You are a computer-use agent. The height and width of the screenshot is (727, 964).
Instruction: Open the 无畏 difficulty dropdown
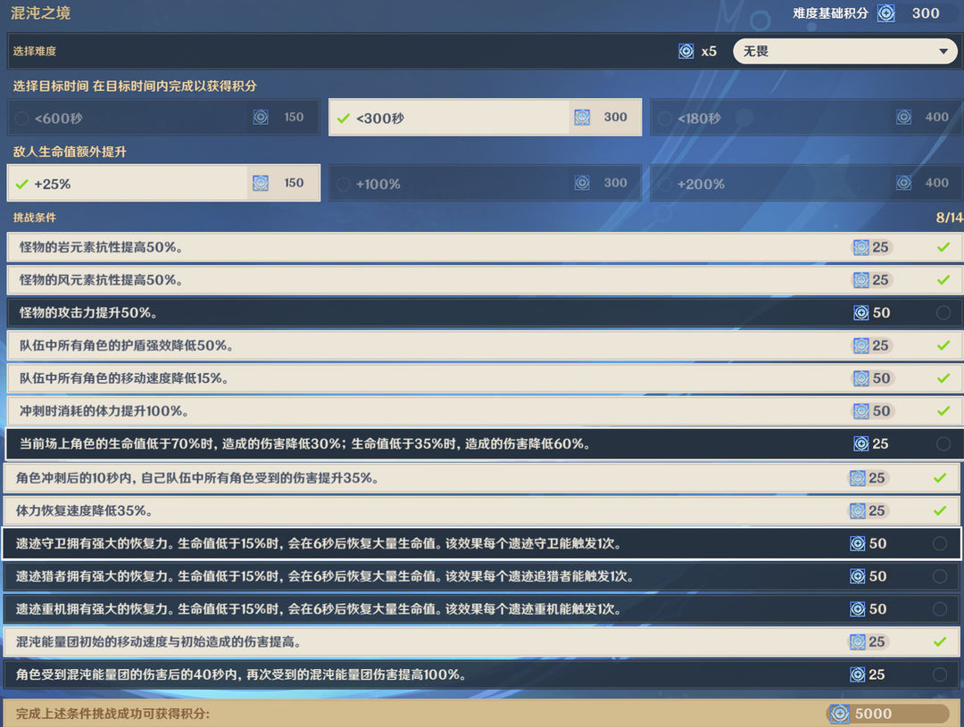pyautogui.click(x=844, y=51)
